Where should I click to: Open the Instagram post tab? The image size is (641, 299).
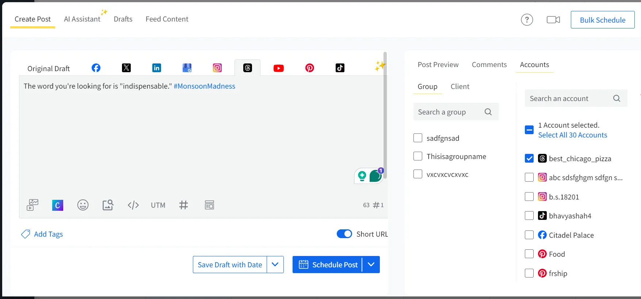click(x=217, y=68)
